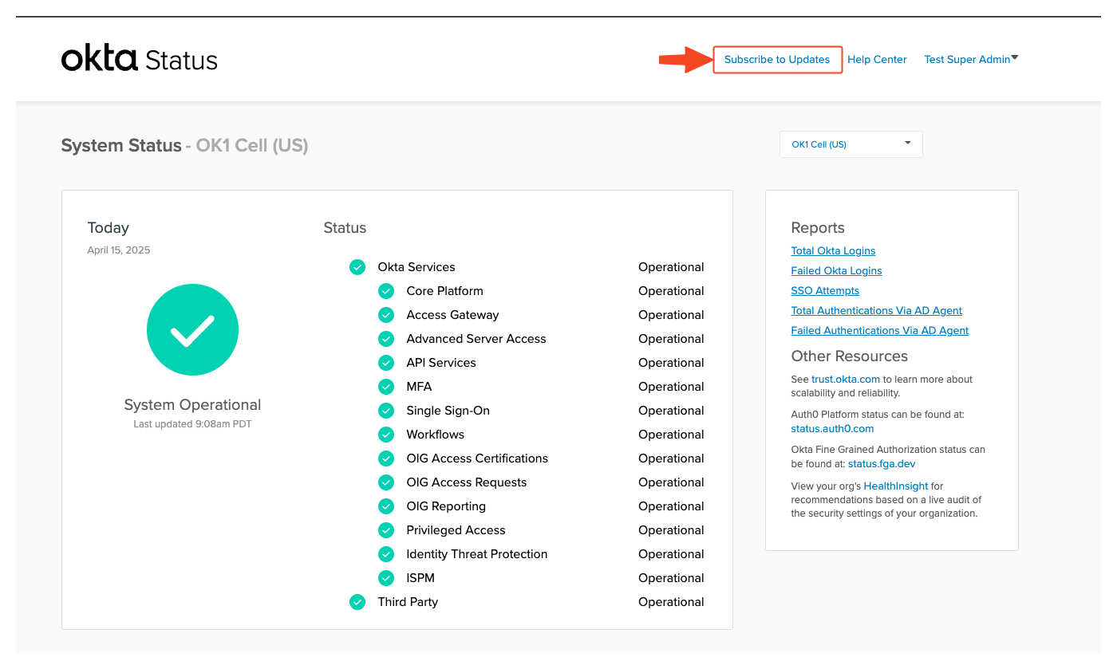Expand the Test Super Admin account menu
Viewport: 1117px width, 669px height.
[970, 58]
